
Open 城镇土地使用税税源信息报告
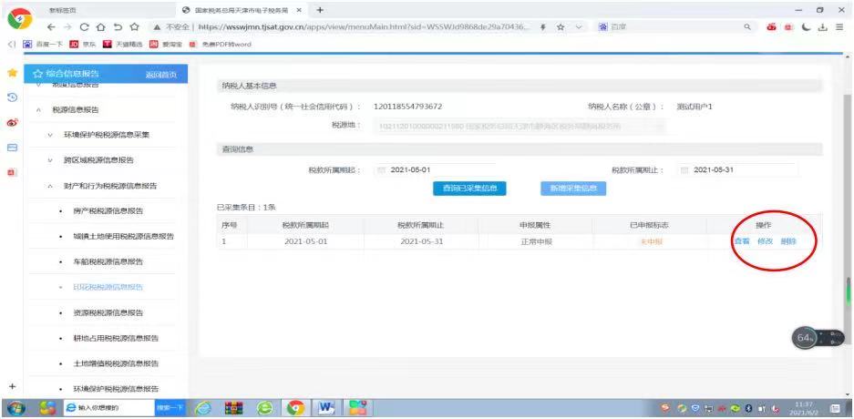click(x=124, y=237)
